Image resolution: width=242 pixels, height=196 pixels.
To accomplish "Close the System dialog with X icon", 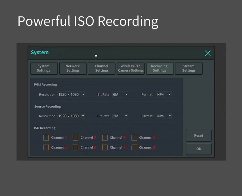I will coord(207,53).
